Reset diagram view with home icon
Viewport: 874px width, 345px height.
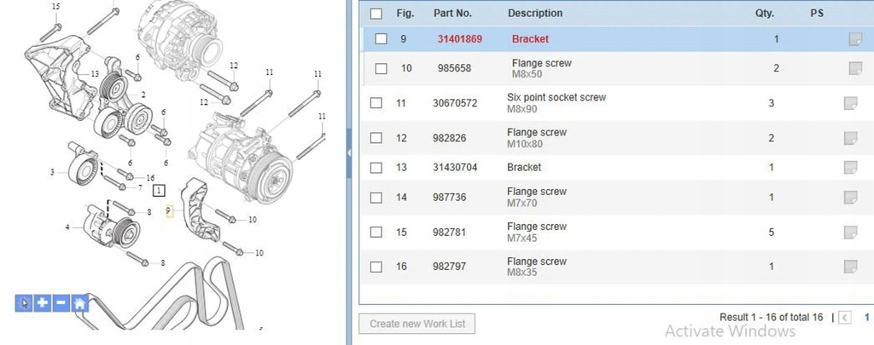coord(79,303)
